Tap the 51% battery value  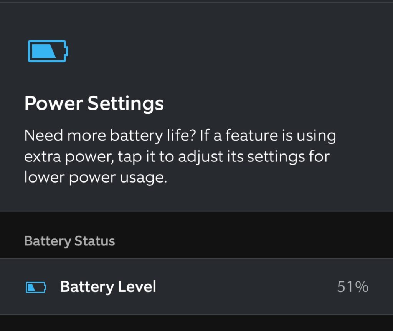(x=353, y=287)
